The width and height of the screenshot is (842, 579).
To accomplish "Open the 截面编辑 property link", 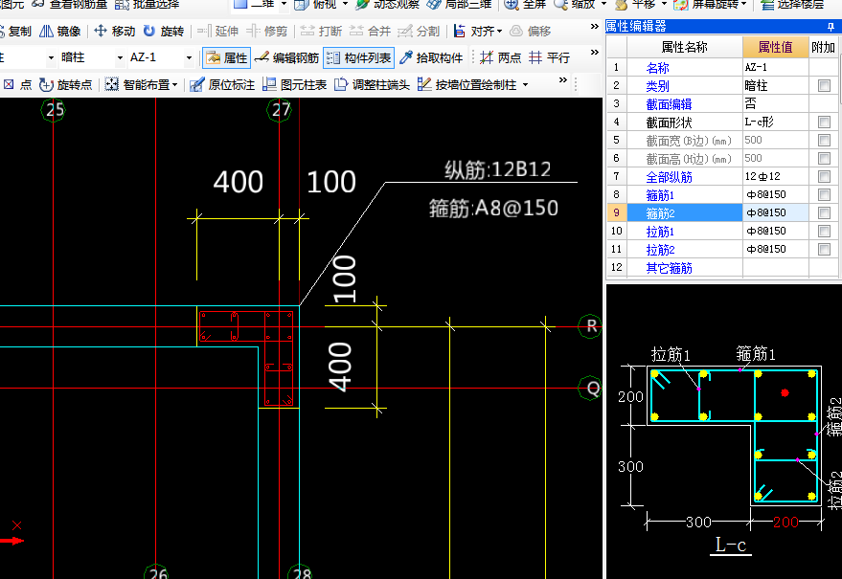I will [x=669, y=104].
